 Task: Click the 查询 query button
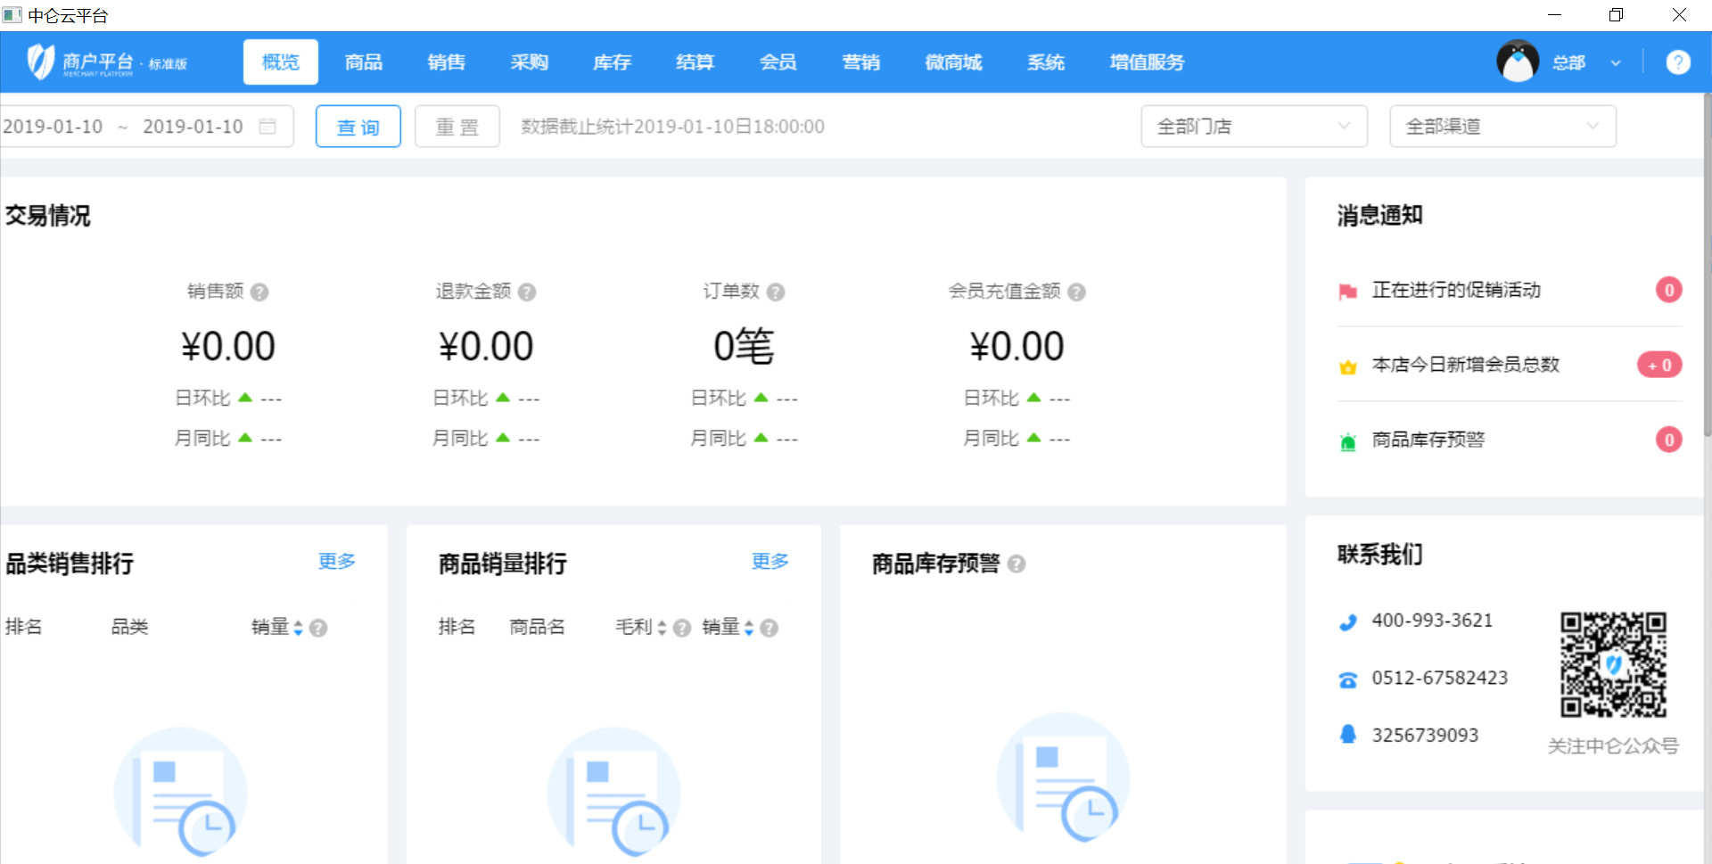point(358,126)
